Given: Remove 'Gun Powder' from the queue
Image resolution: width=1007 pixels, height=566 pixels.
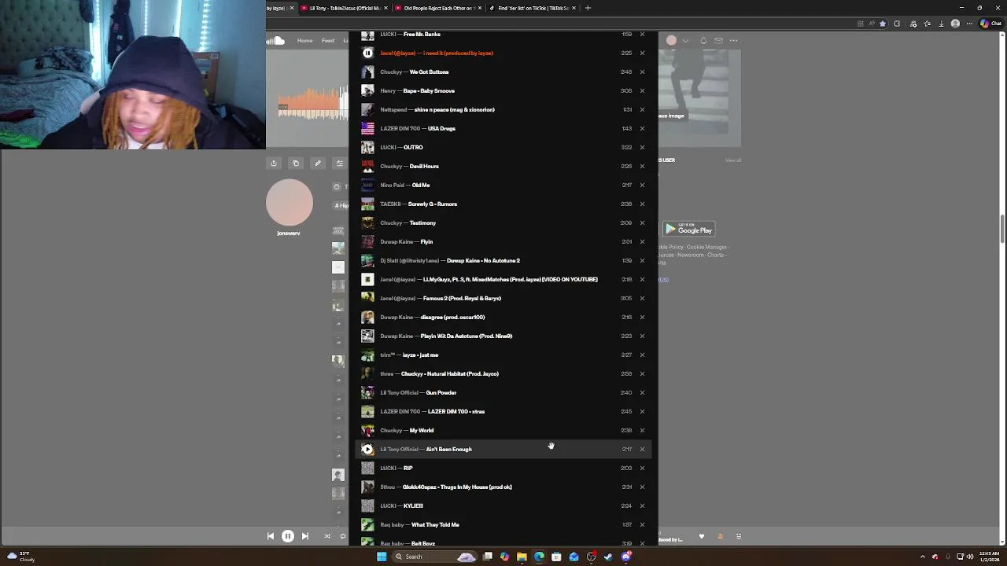Looking at the screenshot, I should 642,392.
